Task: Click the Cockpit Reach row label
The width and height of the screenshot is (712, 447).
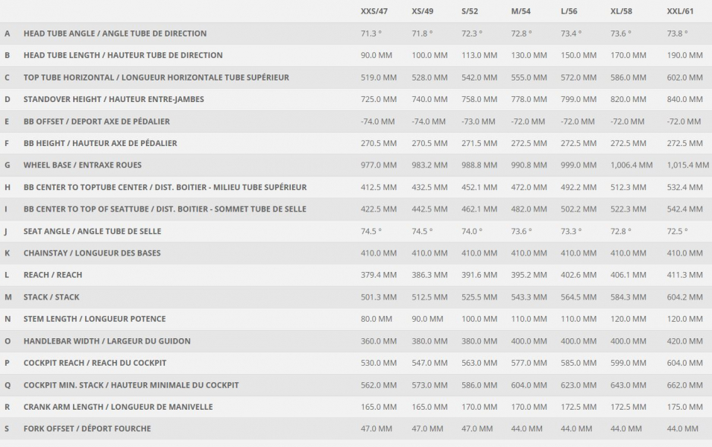Action: pos(95,363)
